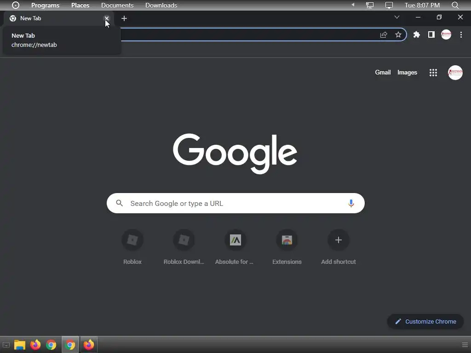Open the network connection tray icon

click(370, 5)
